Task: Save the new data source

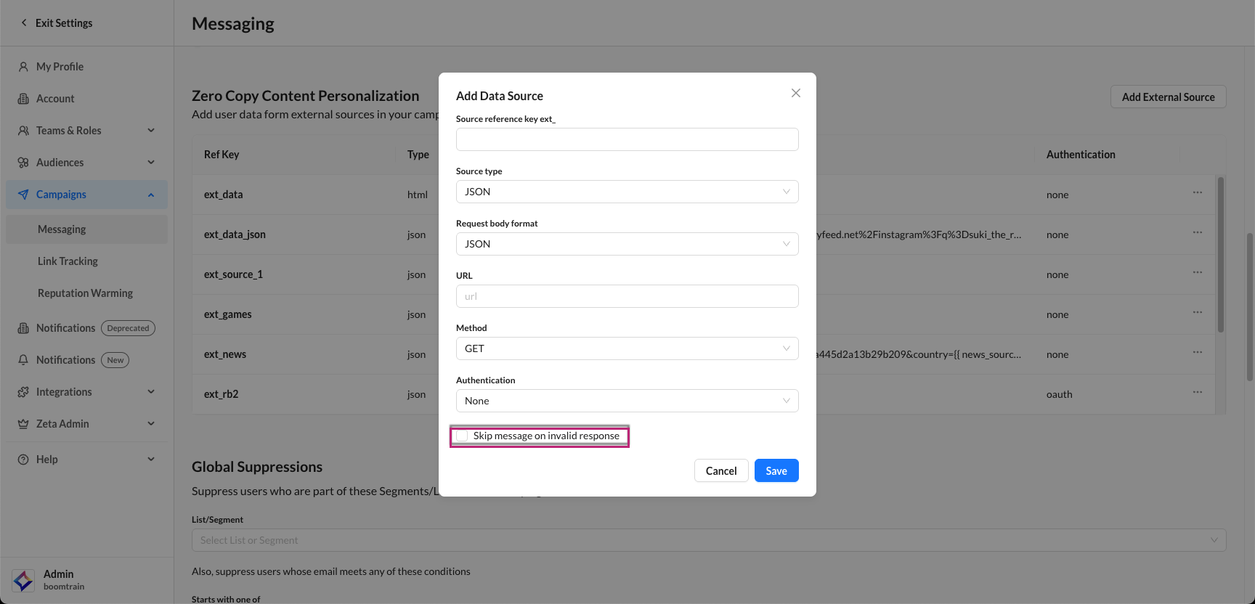Action: [x=776, y=470]
